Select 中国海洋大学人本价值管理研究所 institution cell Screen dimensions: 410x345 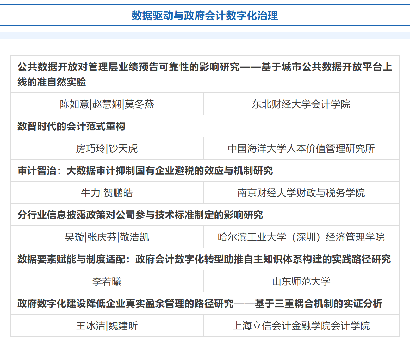click(301, 148)
